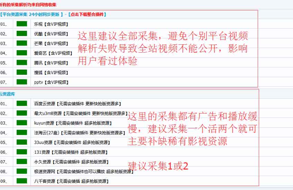The height and width of the screenshot is (190, 293).
Task: Click the green button beside 爱奇艺
Action: click(22, 53)
